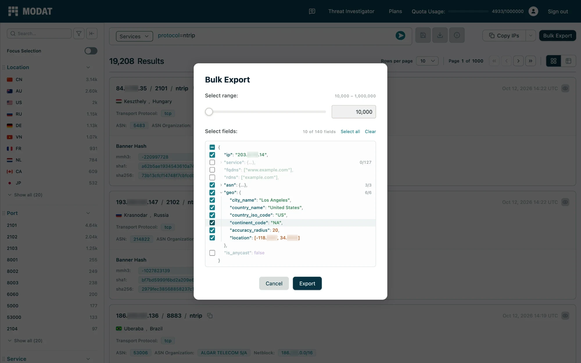Viewport: 581px width, 363px height.
Task: Click Cancel in Bulk Export dialog
Action: pyautogui.click(x=274, y=283)
